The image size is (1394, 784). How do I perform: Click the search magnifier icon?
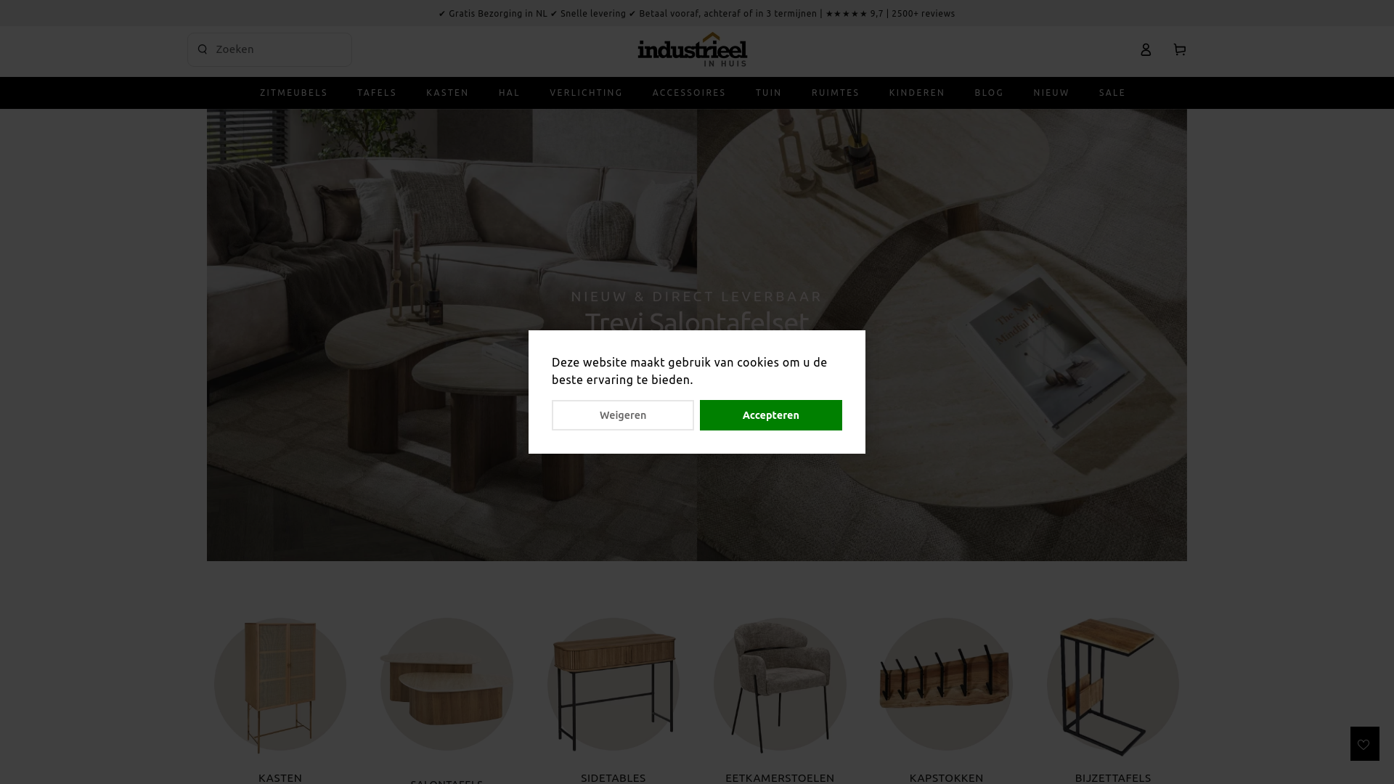tap(203, 49)
